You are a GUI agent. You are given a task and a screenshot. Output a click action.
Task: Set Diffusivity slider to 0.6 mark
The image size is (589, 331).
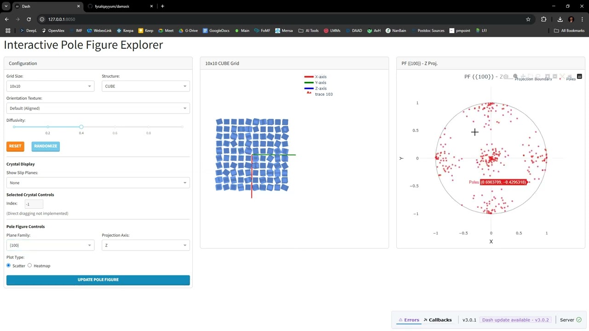(x=115, y=127)
